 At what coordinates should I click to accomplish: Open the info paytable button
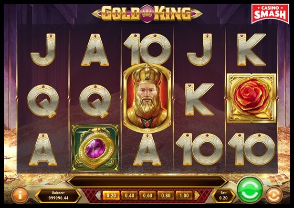click(20, 196)
